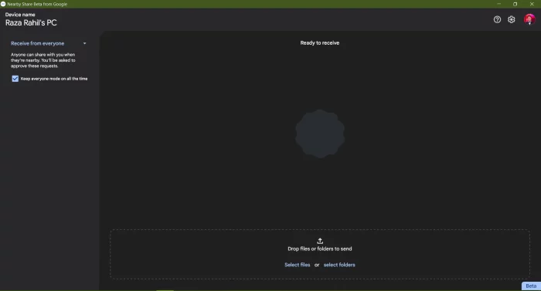541x291 pixels.
Task: Toggle Keep everyone mode on all the time
Action: click(x=15, y=79)
